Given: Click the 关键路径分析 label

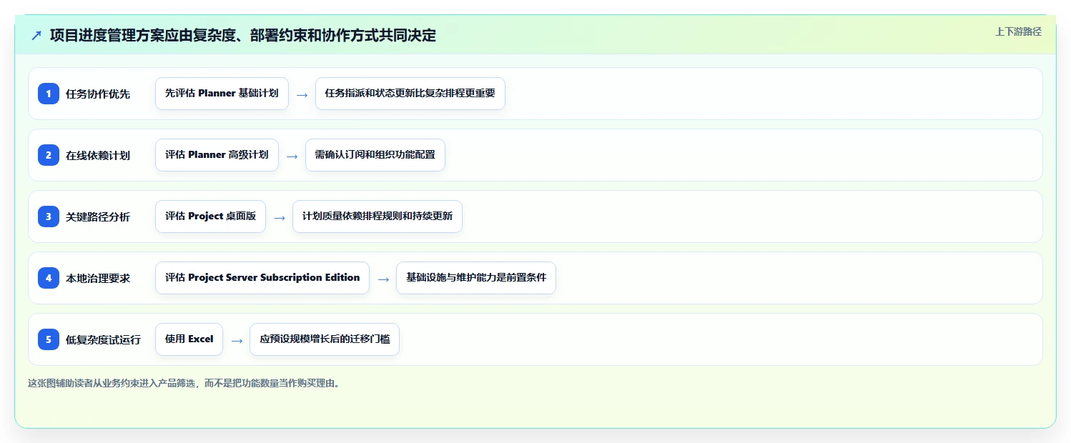Looking at the screenshot, I should 98,216.
